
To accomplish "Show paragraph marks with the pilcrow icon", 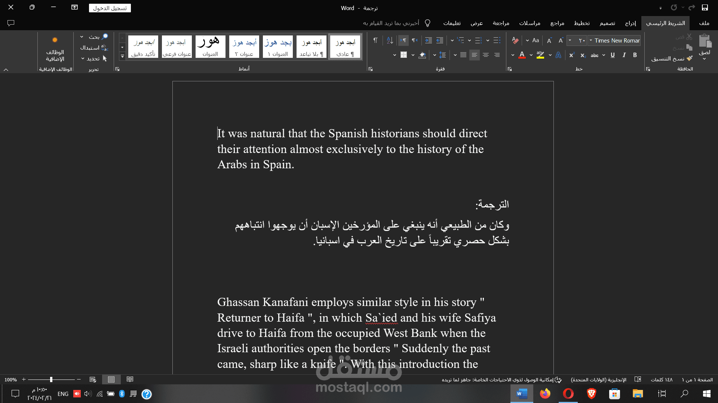I will point(375,40).
